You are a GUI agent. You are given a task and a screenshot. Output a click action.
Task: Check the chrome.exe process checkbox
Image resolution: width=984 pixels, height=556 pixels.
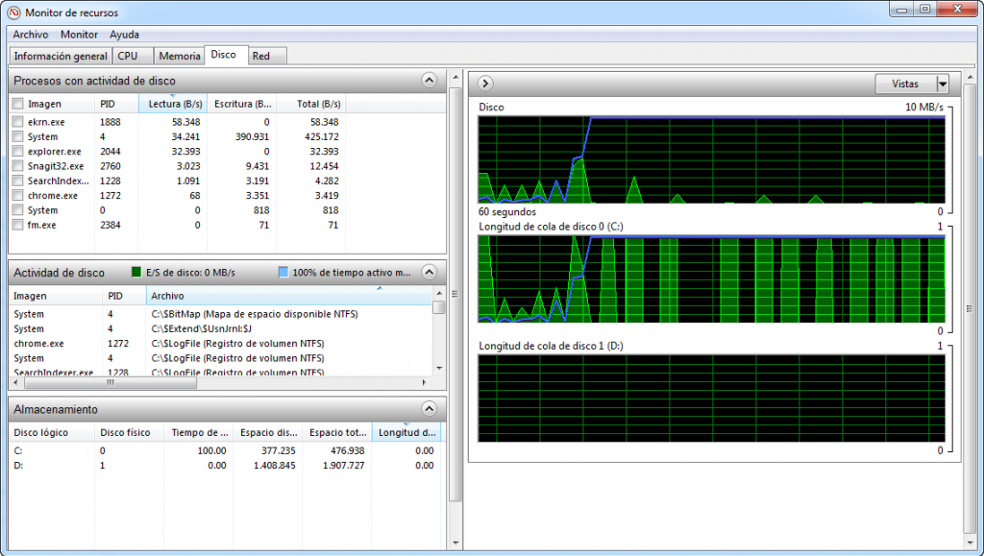pos(17,196)
